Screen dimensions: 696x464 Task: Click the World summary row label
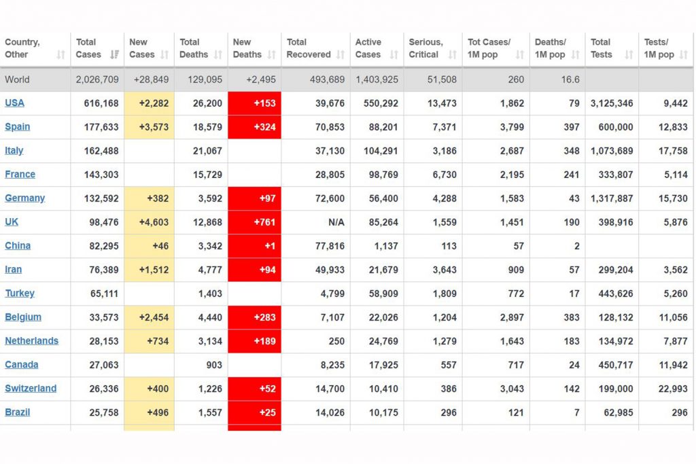pyautogui.click(x=17, y=80)
